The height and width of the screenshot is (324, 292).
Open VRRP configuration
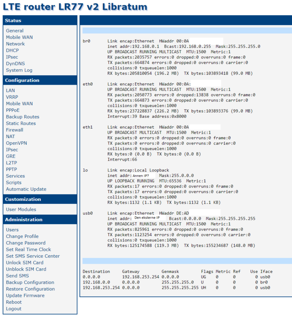(x=12, y=97)
